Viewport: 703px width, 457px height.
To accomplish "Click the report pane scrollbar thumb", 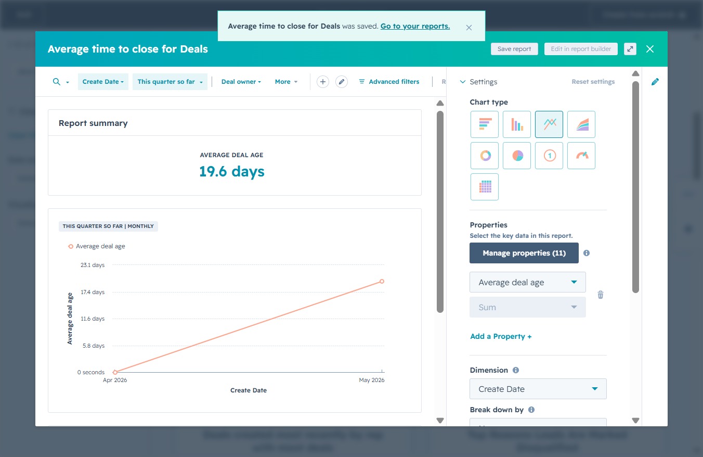I will pyautogui.click(x=440, y=212).
